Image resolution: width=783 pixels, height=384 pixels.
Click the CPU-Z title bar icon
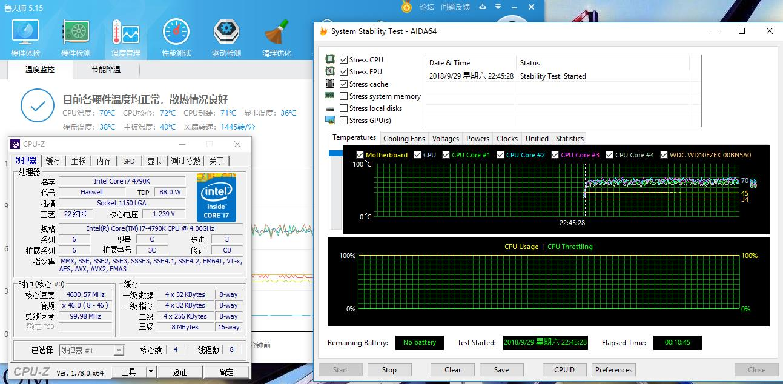click(x=15, y=144)
